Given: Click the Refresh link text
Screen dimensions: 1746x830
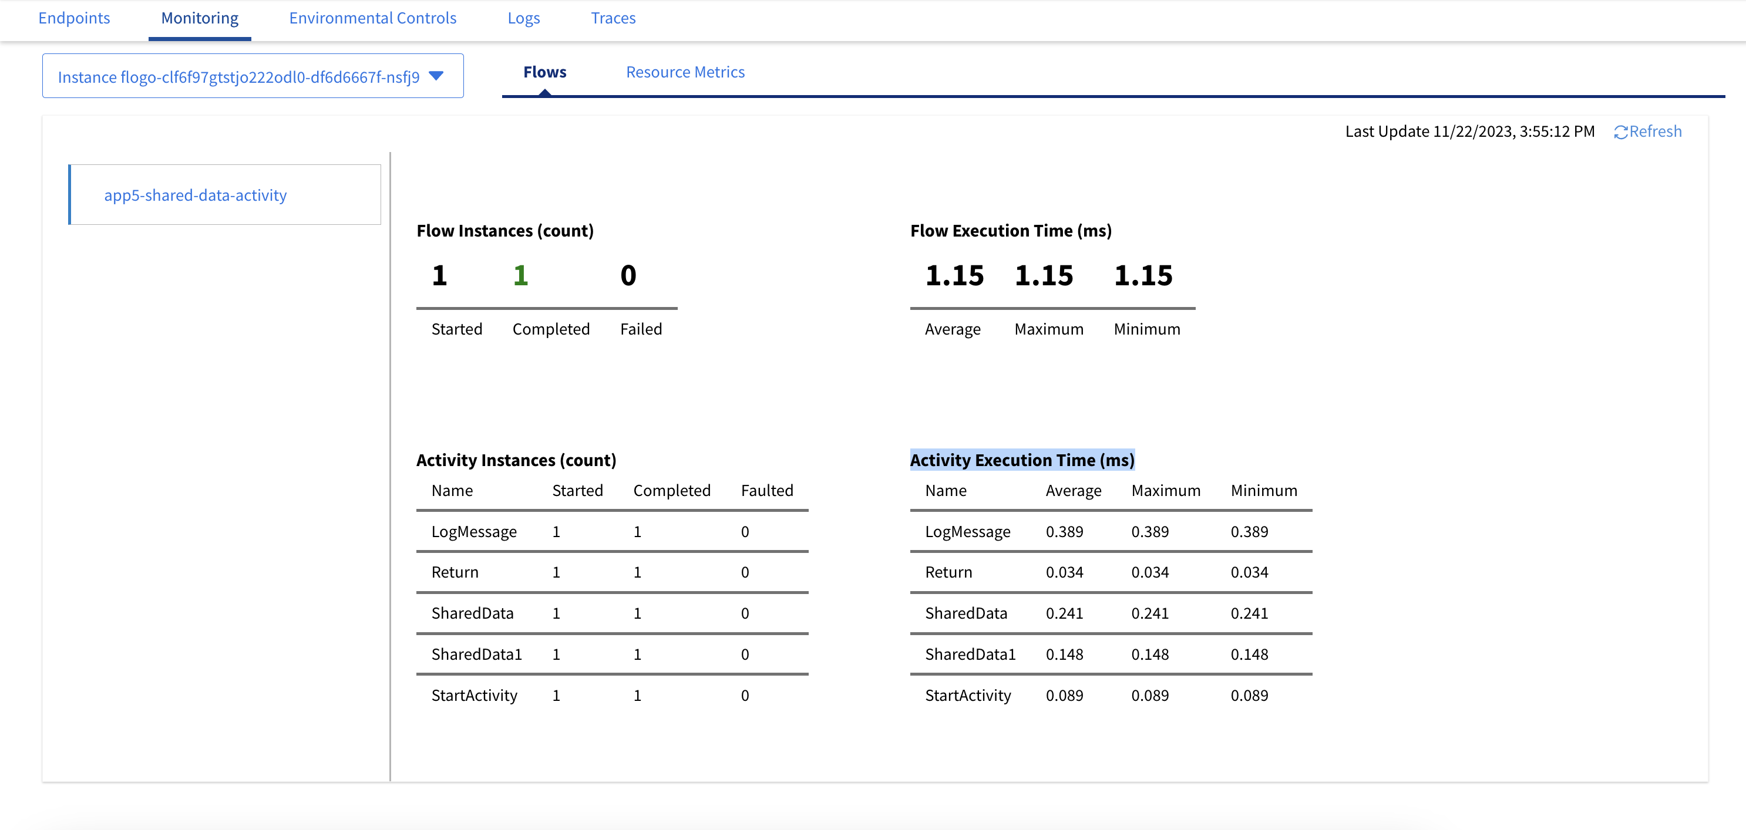Looking at the screenshot, I should click(x=1655, y=131).
